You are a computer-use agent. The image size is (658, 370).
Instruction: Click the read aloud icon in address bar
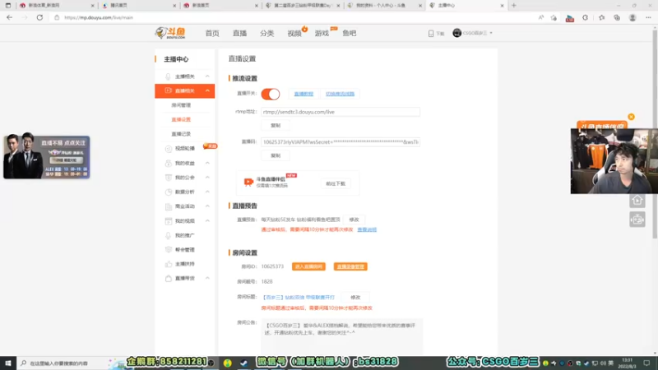541,17
